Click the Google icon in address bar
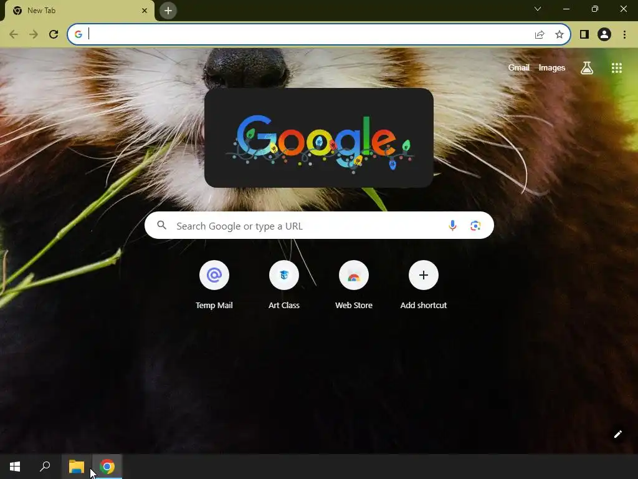638x479 pixels. tap(79, 34)
